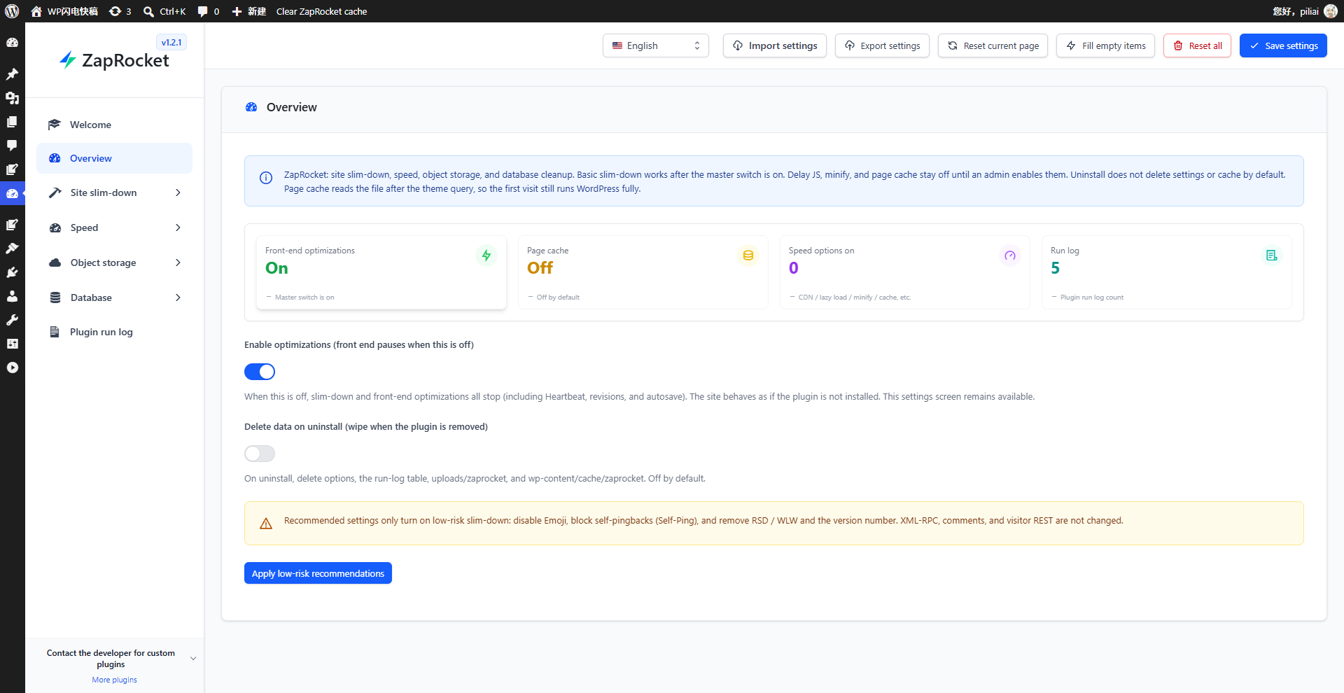Go to the Welcome page
The image size is (1344, 693).
tap(114, 125)
